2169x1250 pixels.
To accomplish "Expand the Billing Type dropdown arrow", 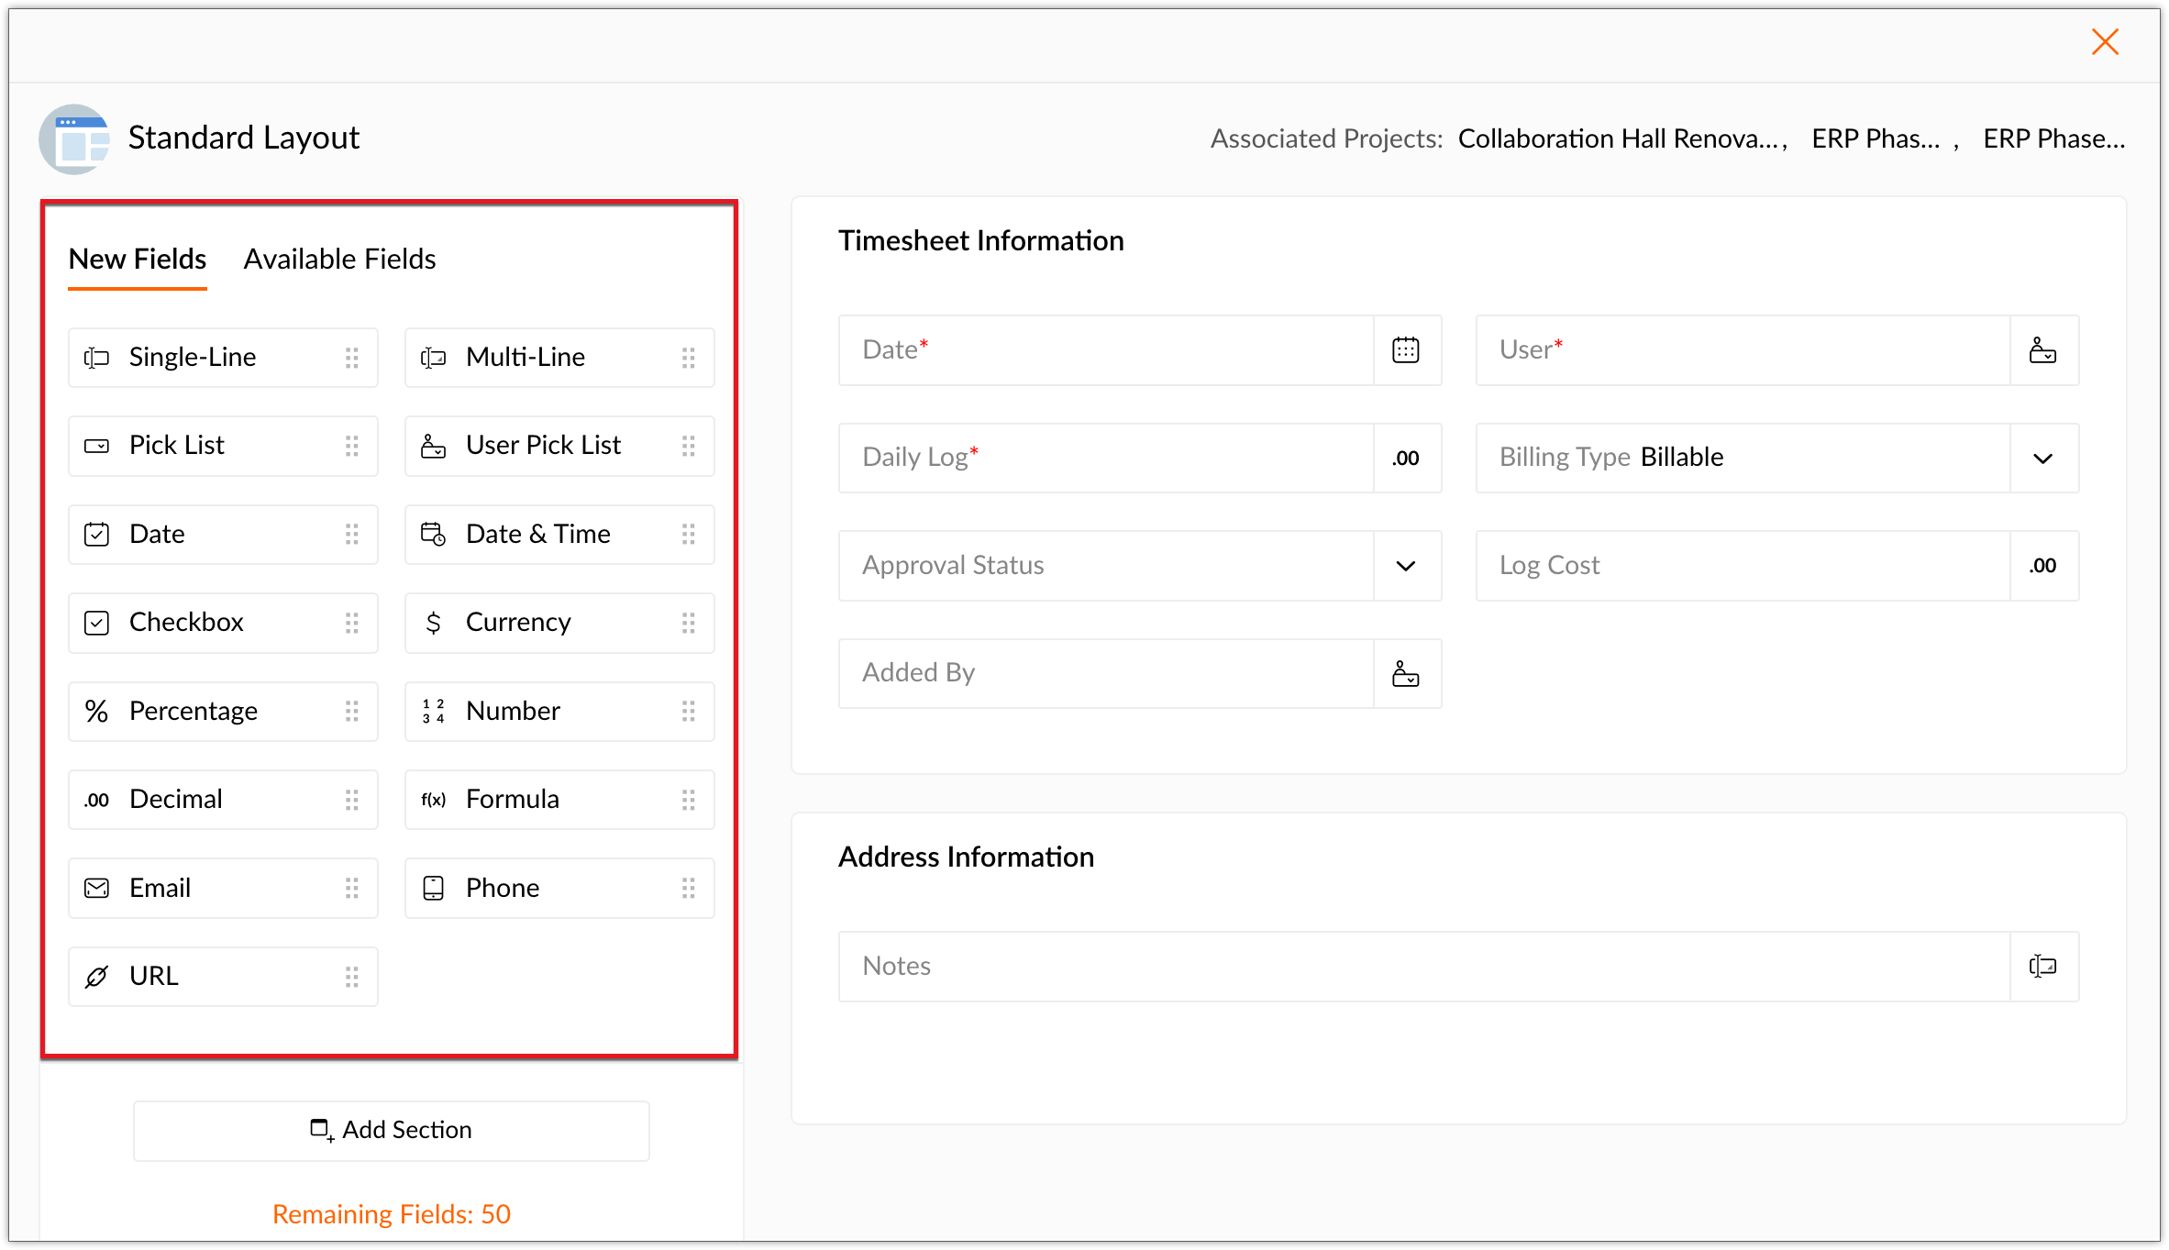I will pyautogui.click(x=2042, y=459).
